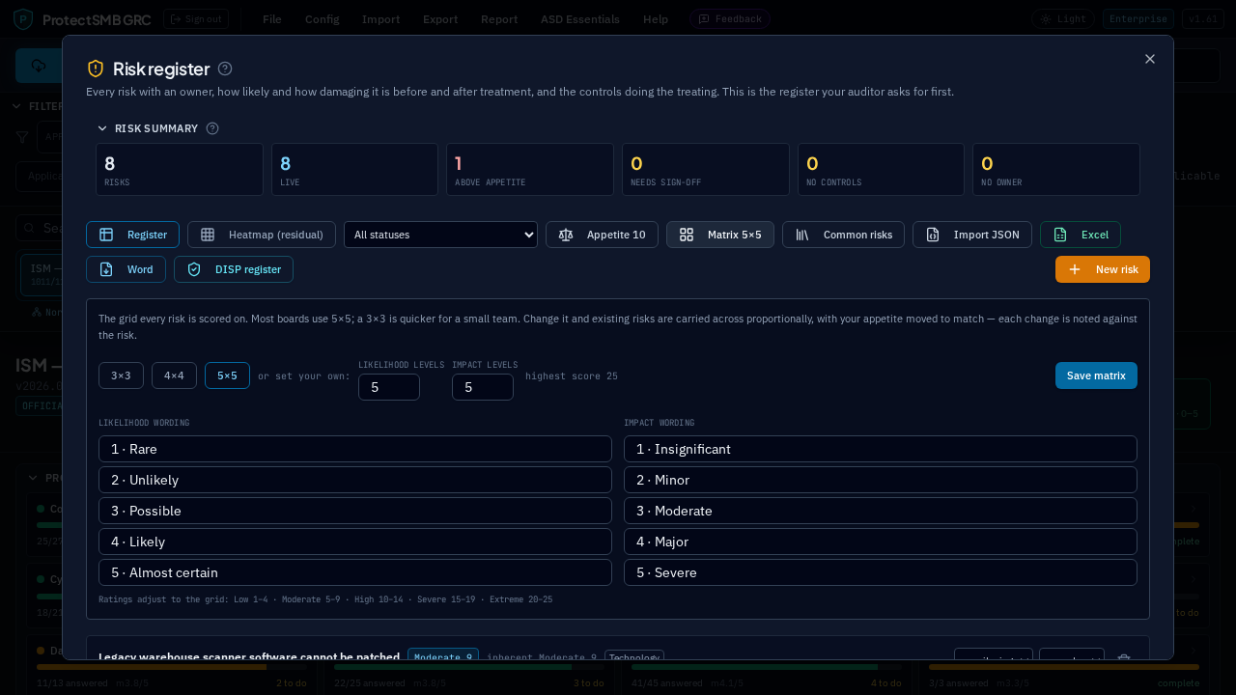
Task: Toggle the Matrix 5×5 panel
Action: [x=720, y=235]
